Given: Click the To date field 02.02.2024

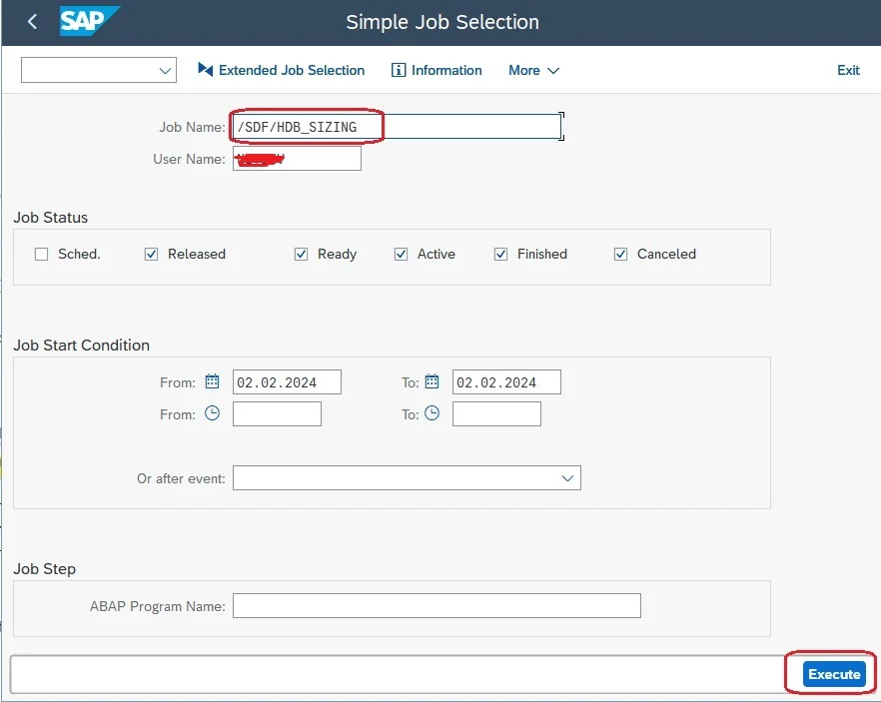Looking at the screenshot, I should click(506, 381).
